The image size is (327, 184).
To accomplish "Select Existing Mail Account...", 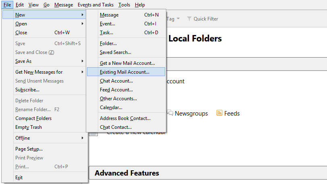I will tap(126, 72).
